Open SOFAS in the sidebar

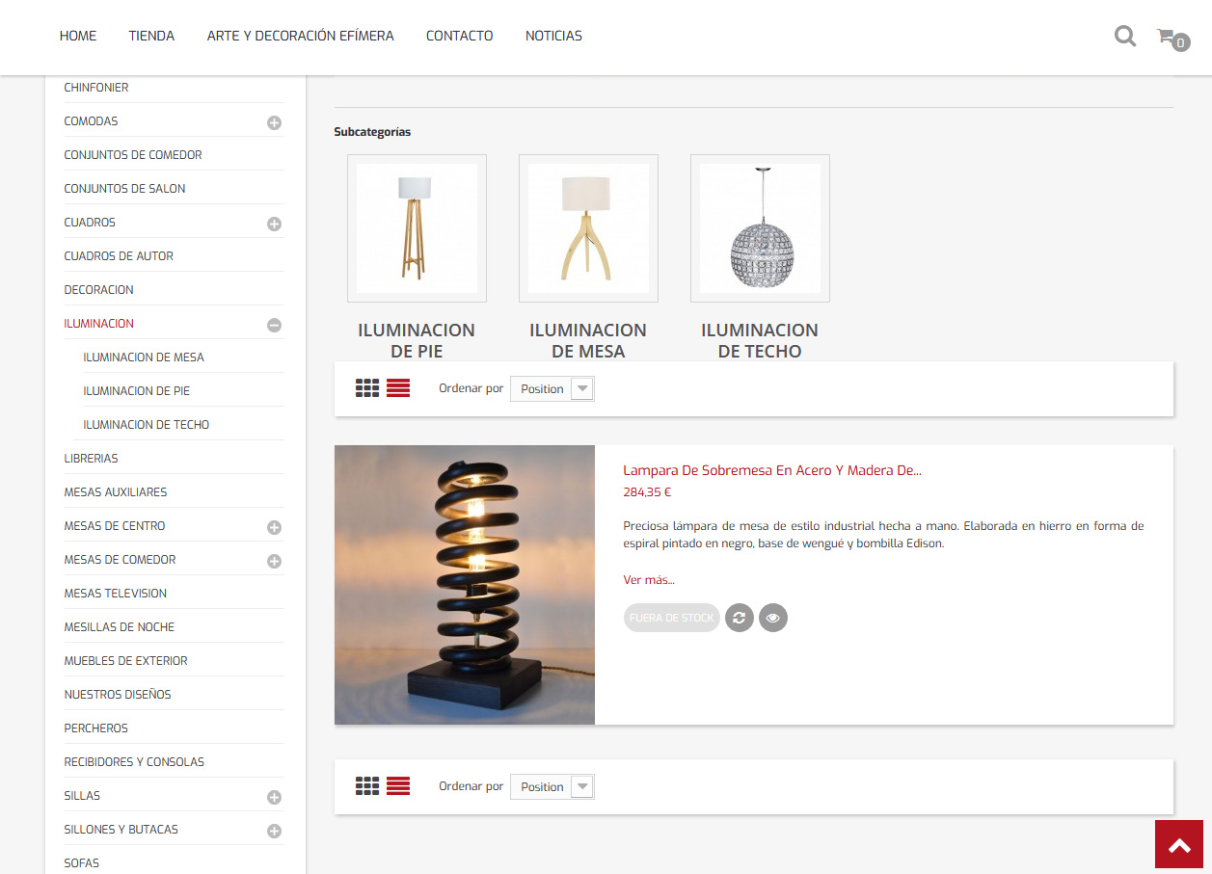pos(82,863)
